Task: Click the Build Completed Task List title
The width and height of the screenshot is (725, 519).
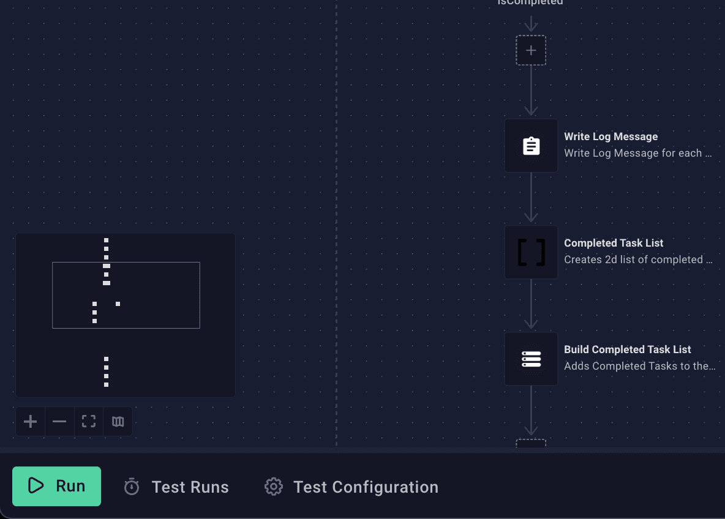Action: click(628, 349)
